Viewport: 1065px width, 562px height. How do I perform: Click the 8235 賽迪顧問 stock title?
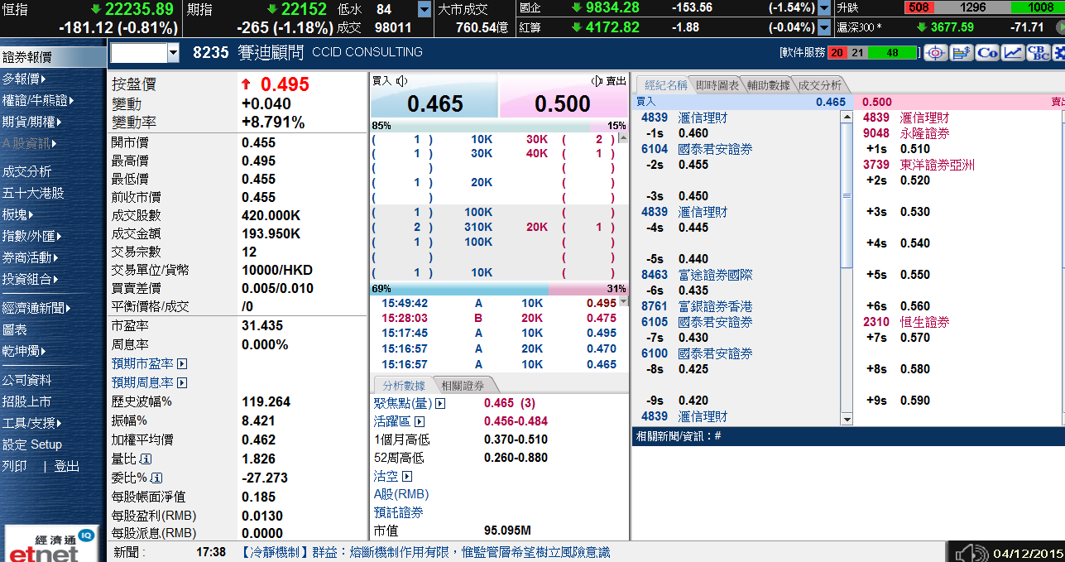[x=248, y=52]
